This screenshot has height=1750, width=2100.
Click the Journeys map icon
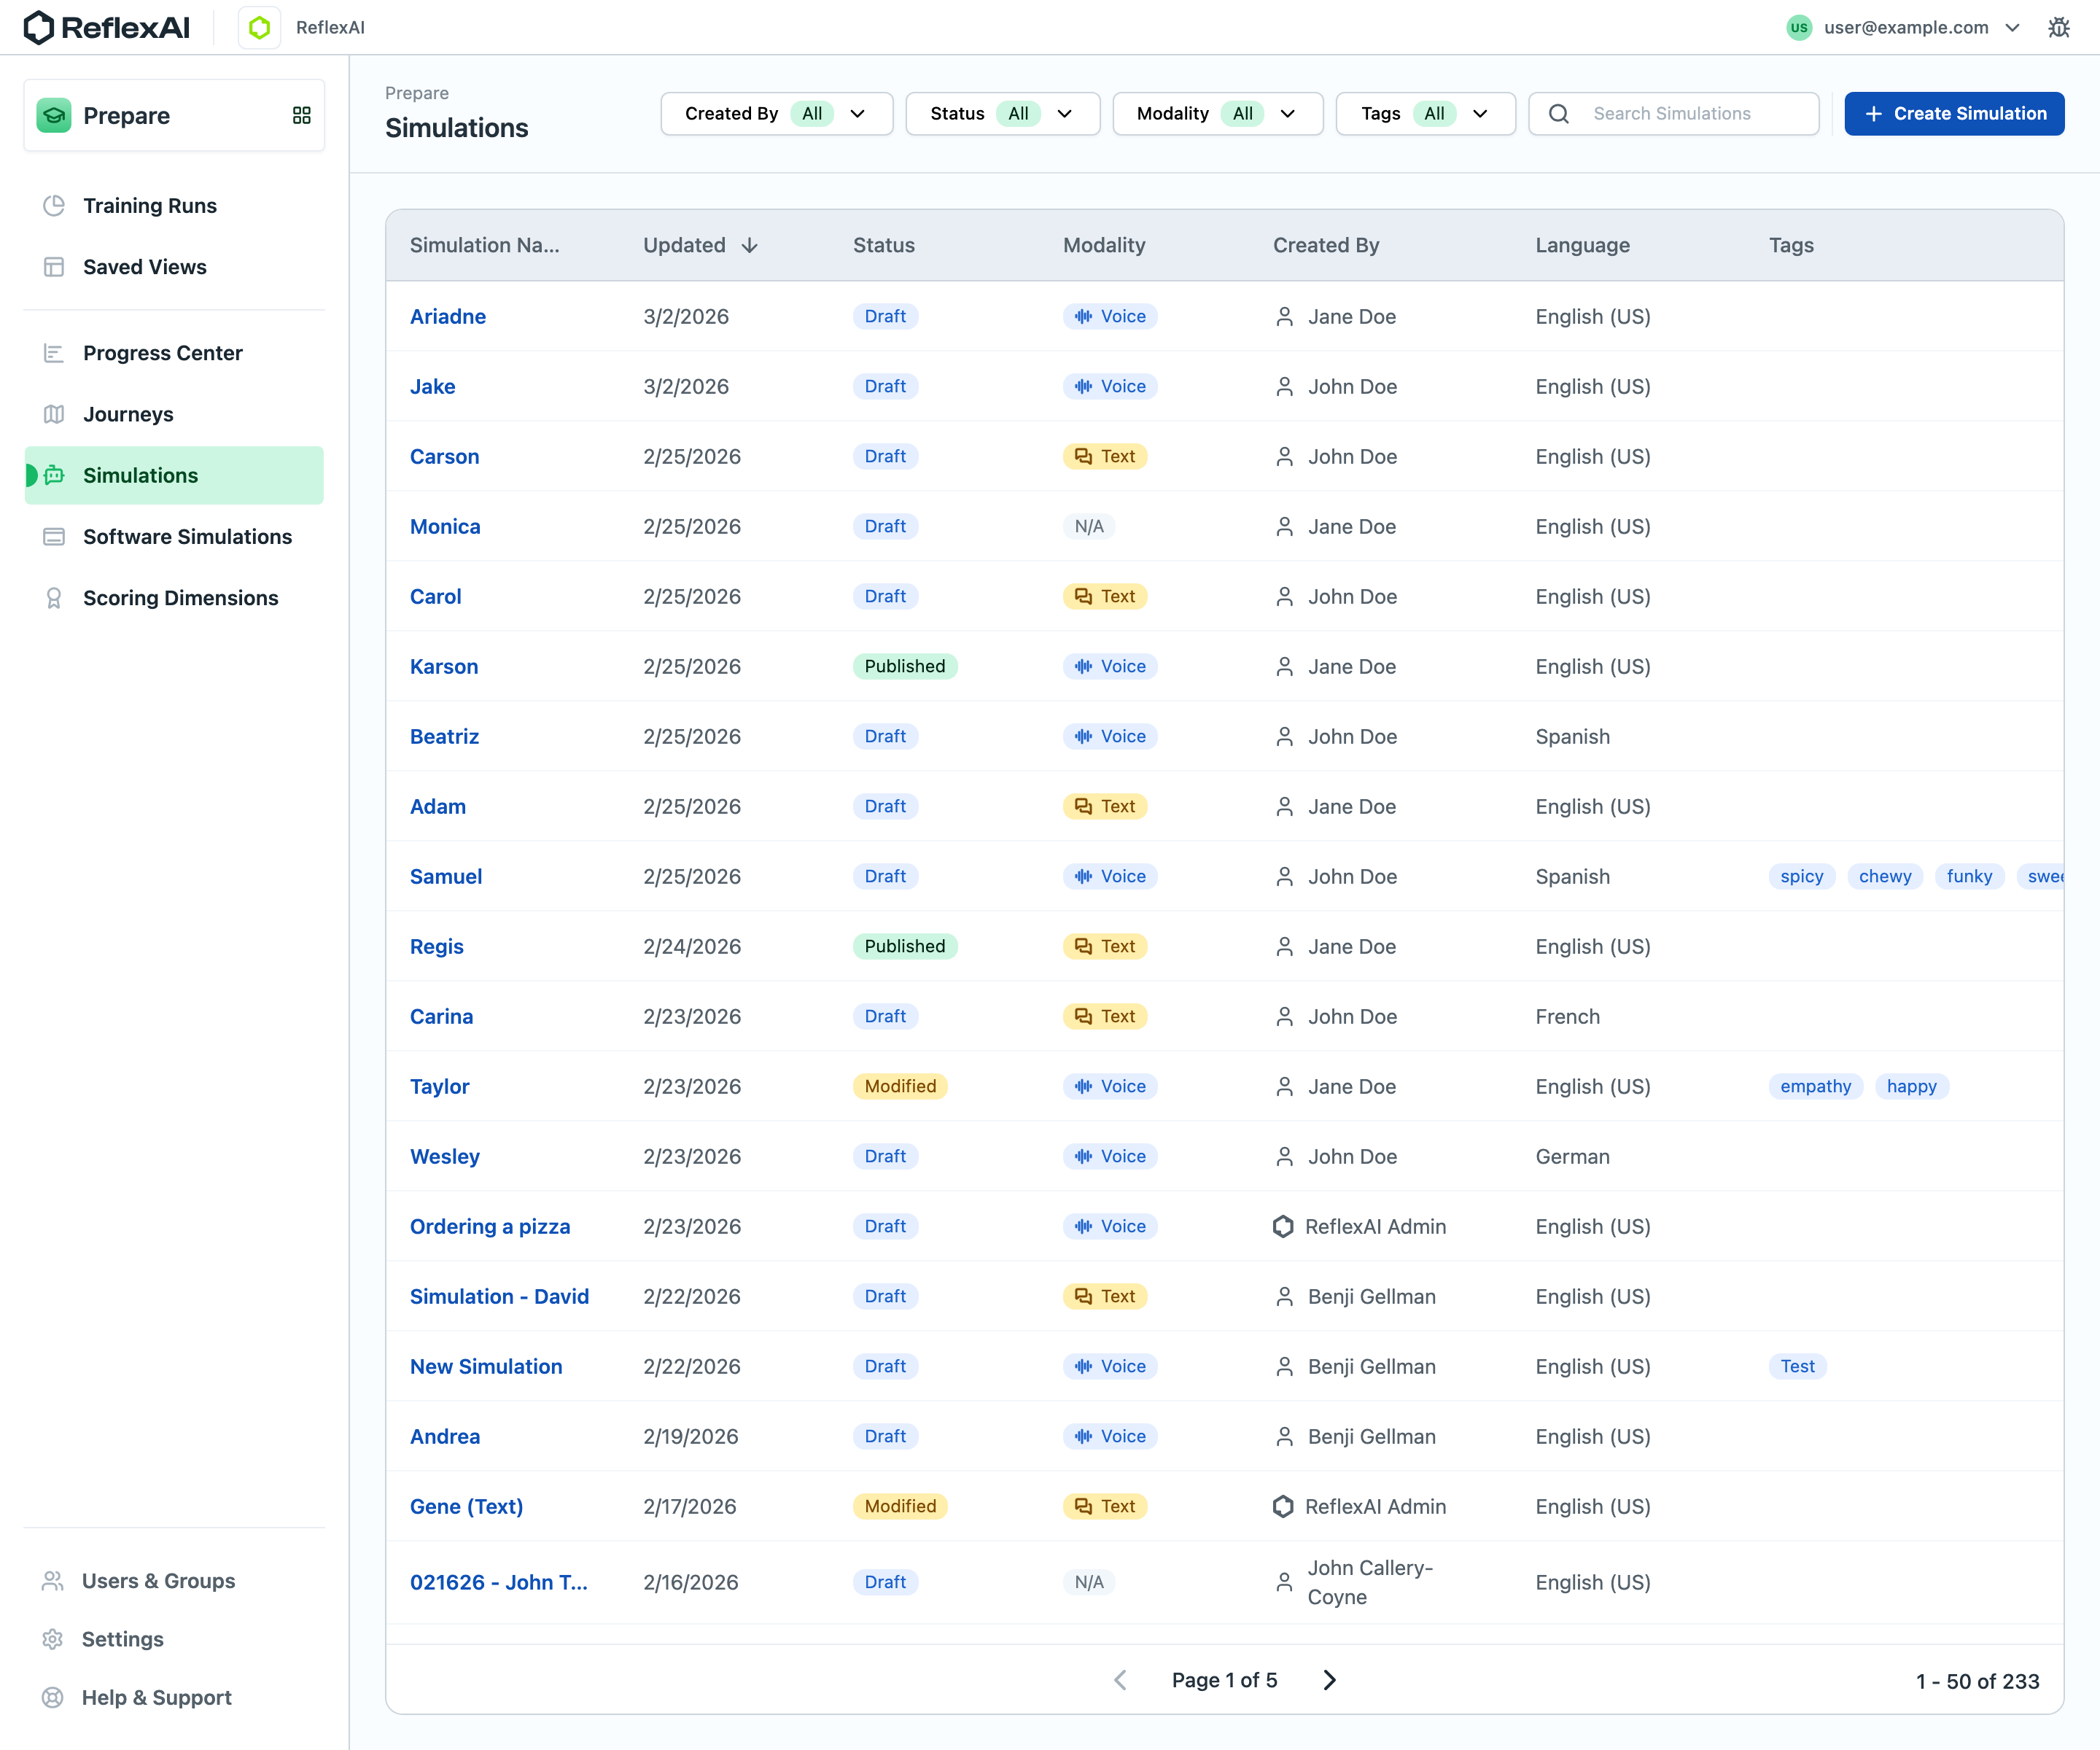coord(54,414)
